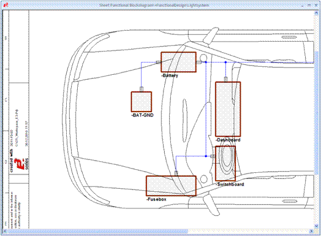Click the horizontal scrollbar left arrow
Image resolution: width=321 pixels, height=236 pixels.
click(x=5, y=231)
